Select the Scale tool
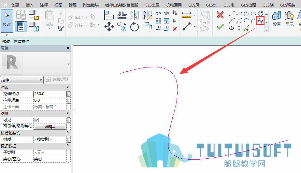Viewport: 301px width, 173px height. pyautogui.click(x=166, y=21)
